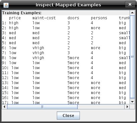Click the vertical scrollbar up arrow
The width and height of the screenshot is (137, 123).
(132, 13)
